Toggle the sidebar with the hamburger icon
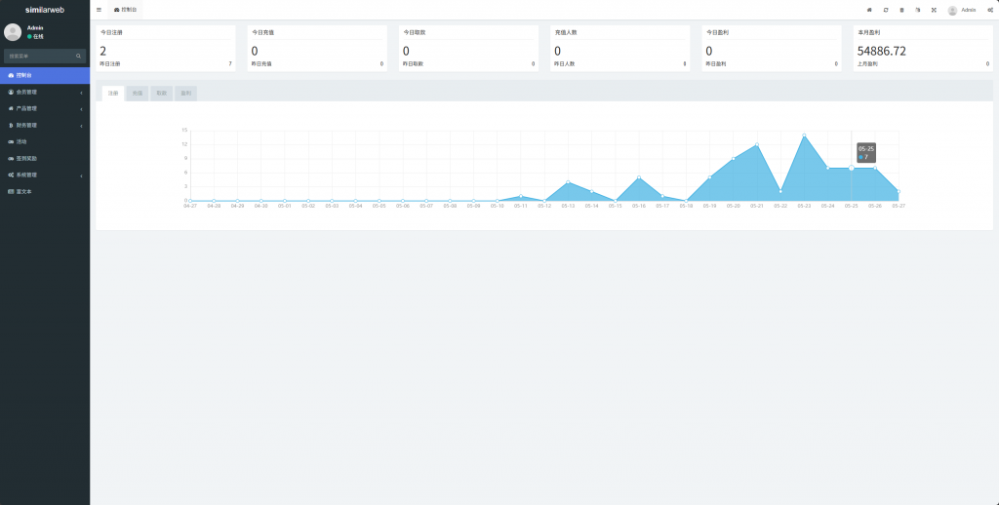 point(99,10)
